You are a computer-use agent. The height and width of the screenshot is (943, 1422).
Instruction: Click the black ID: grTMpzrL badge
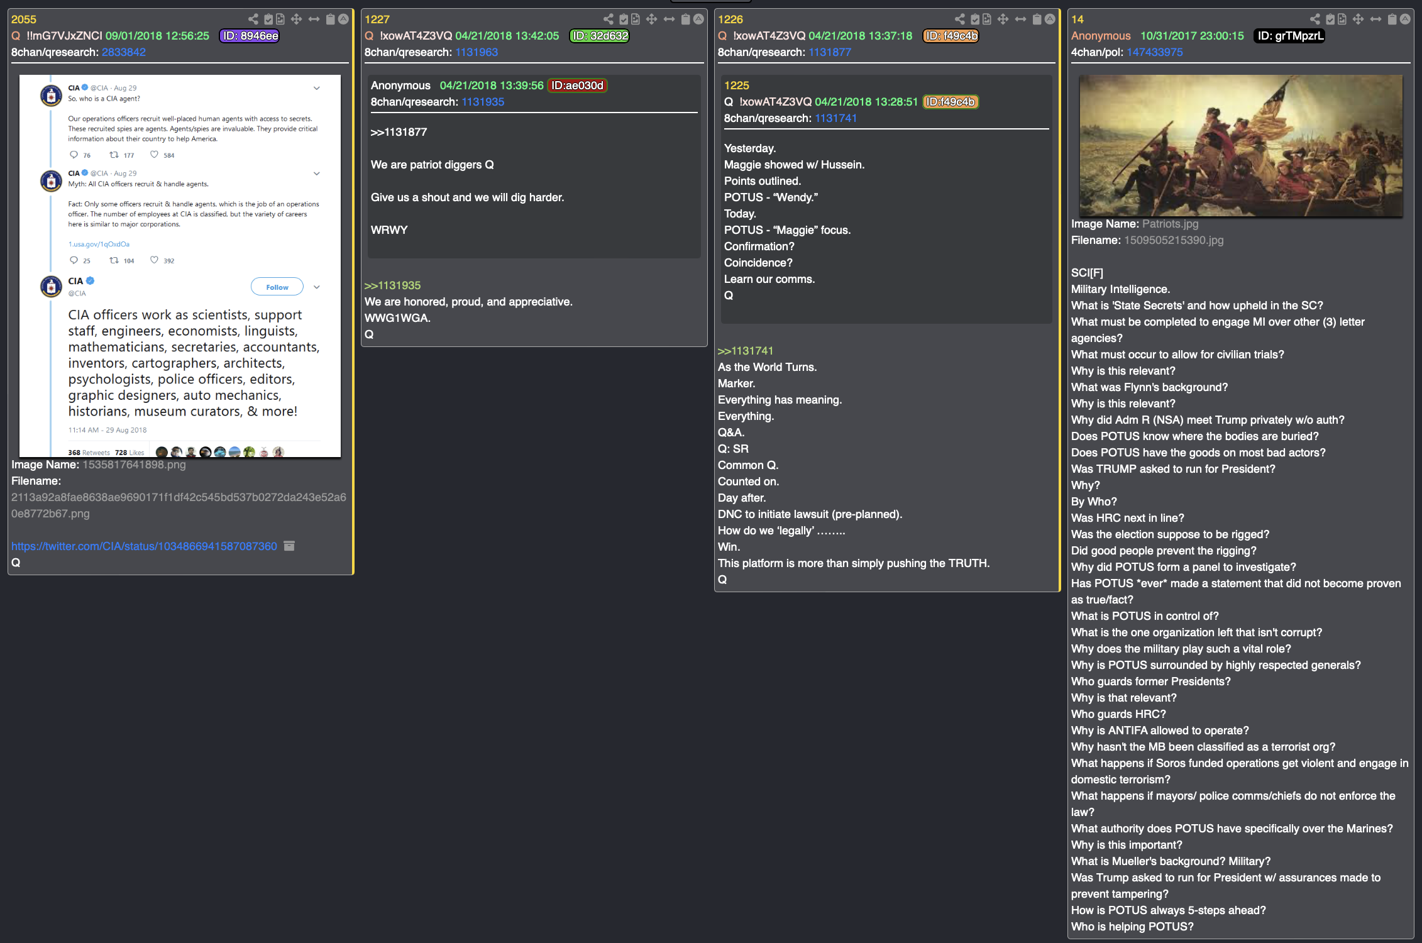(x=1289, y=36)
